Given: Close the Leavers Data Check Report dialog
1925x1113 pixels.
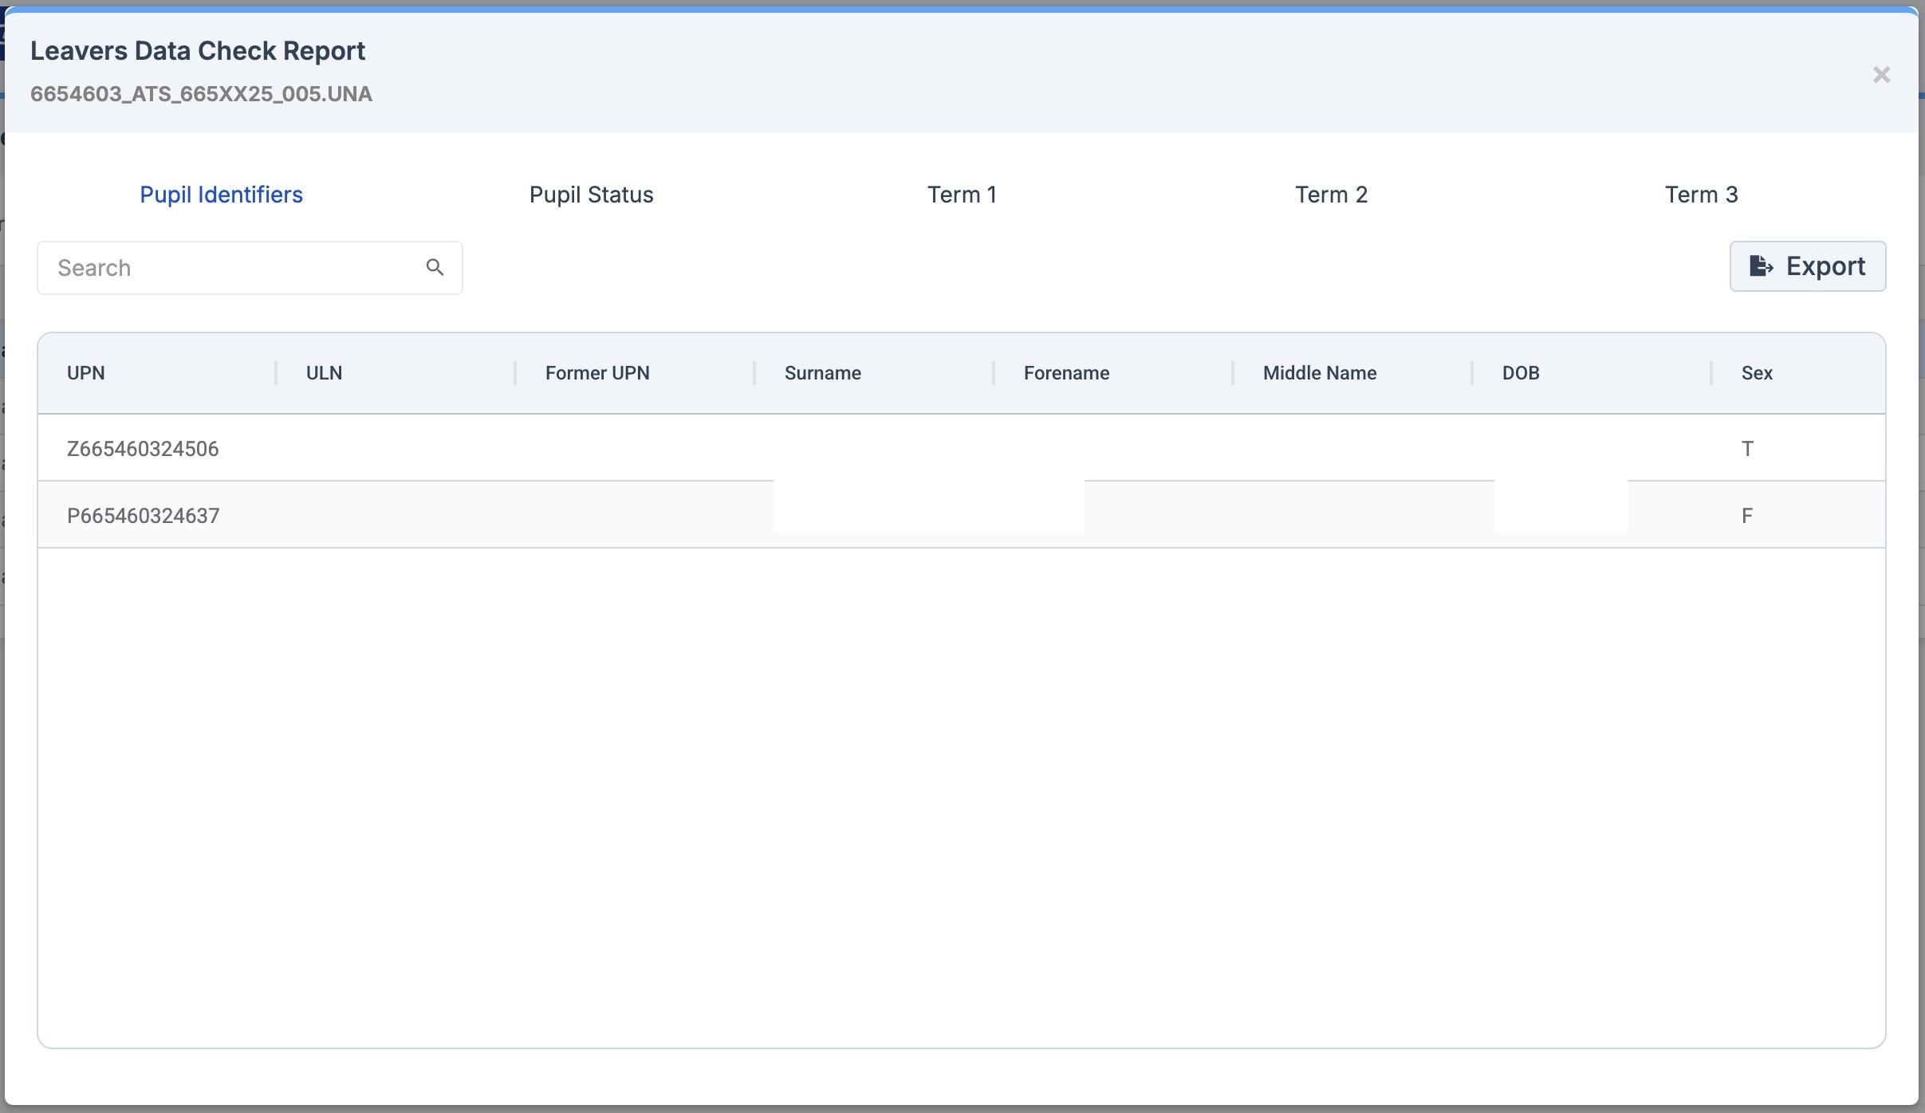Looking at the screenshot, I should pos(1881,75).
